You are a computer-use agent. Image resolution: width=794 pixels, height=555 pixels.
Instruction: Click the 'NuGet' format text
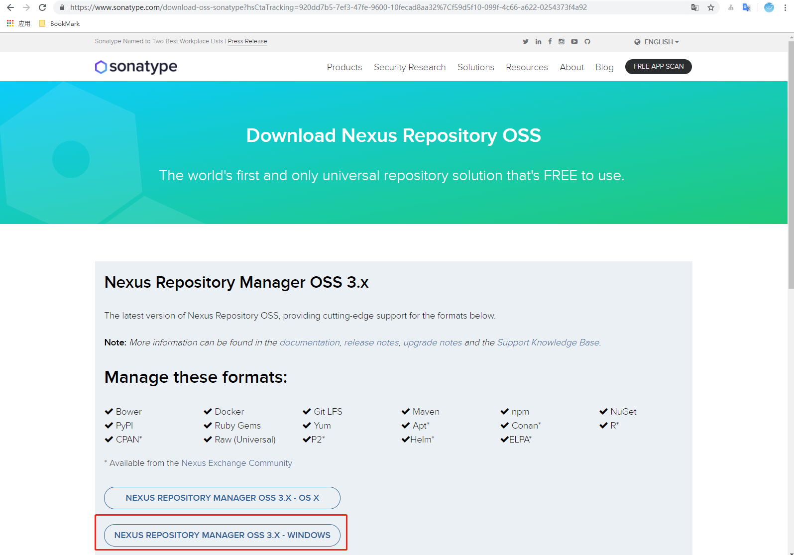tap(624, 412)
